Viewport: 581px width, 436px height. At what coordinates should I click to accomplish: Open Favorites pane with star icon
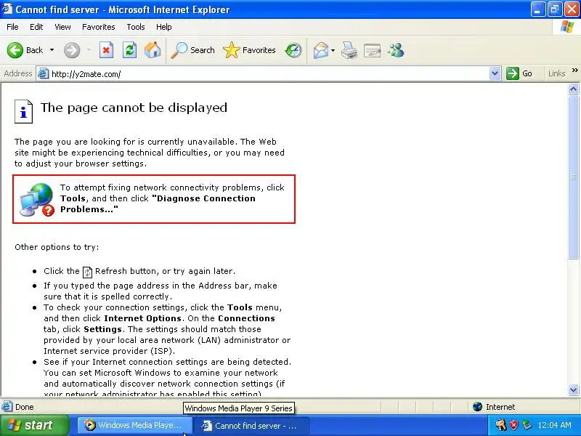click(x=249, y=50)
